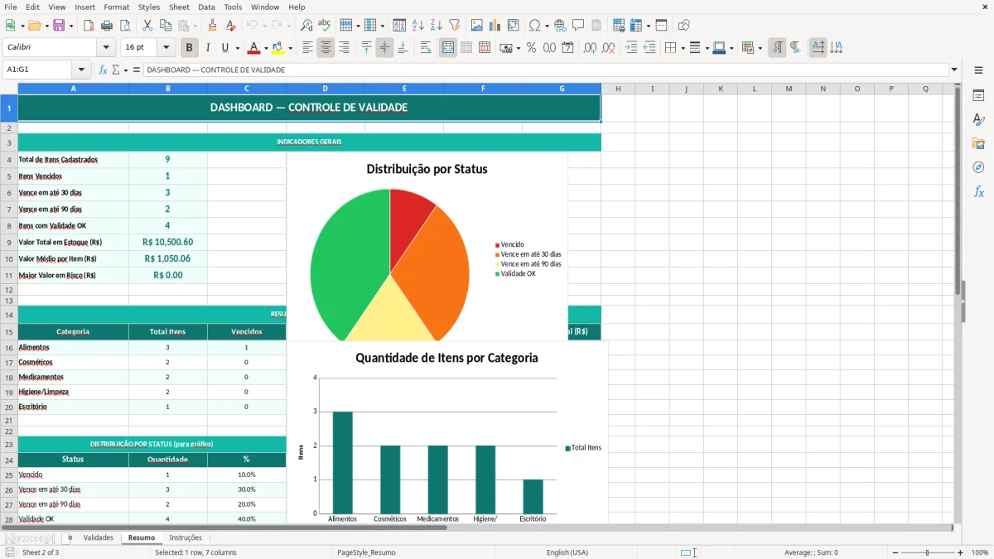The height and width of the screenshot is (559, 994).
Task: Click the Insert Image icon
Action: coord(477,26)
